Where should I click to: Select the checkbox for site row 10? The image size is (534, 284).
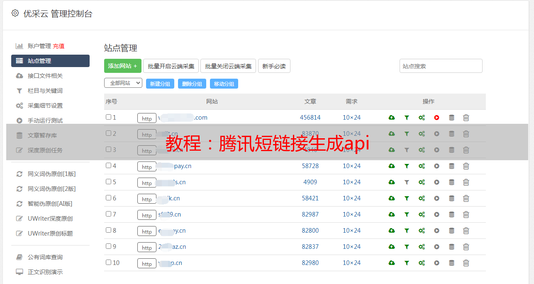pyautogui.click(x=108, y=262)
